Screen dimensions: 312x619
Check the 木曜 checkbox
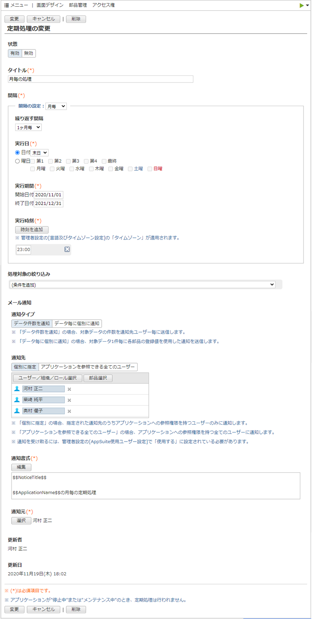(x=91, y=169)
